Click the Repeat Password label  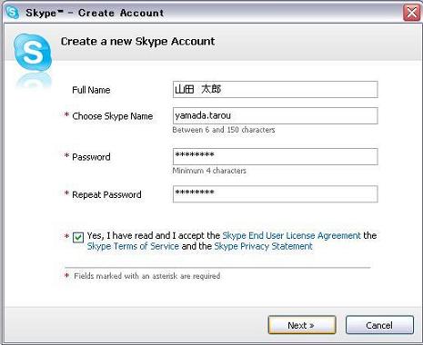point(106,194)
